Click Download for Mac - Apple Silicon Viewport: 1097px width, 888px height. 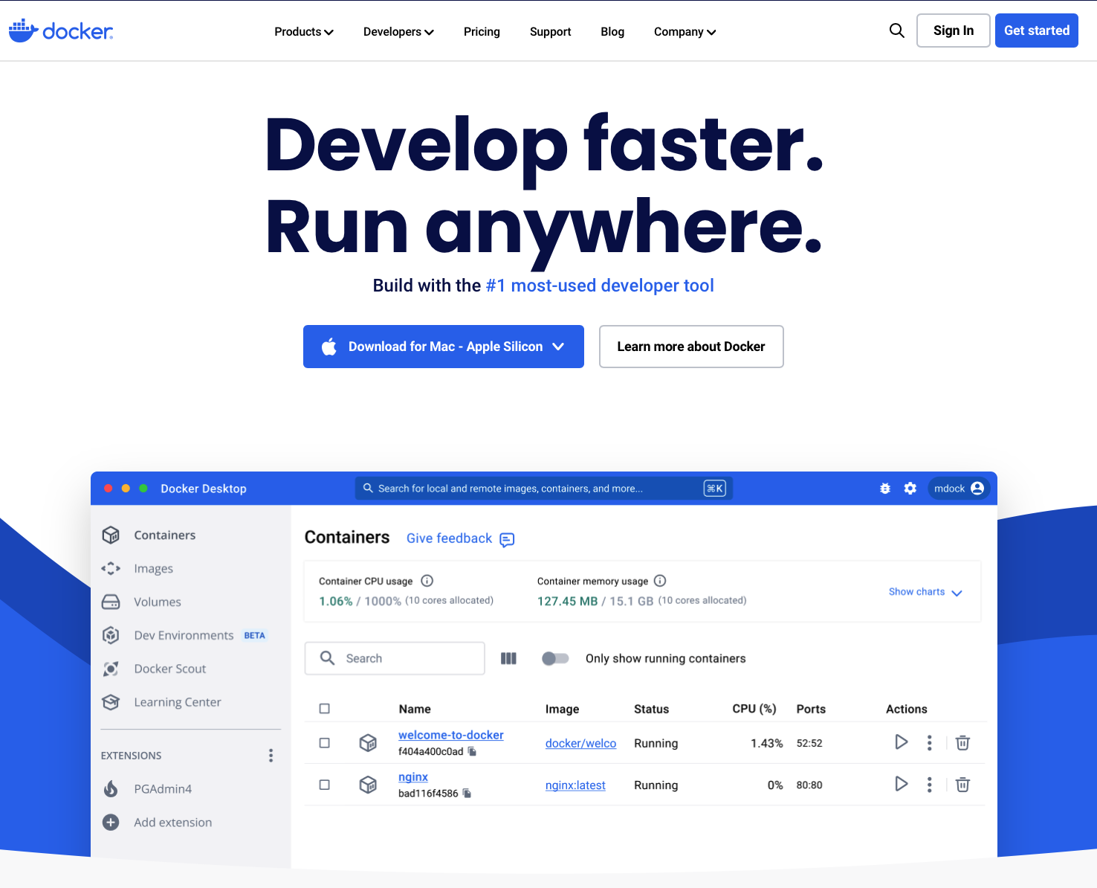[x=444, y=347]
